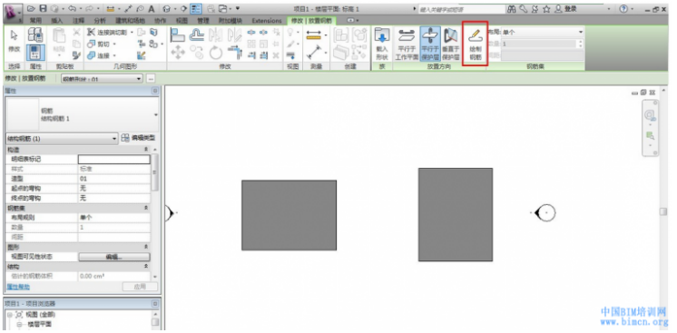The height and width of the screenshot is (333, 677).
Task: Click the Undo arrow icon
Action: click(x=73, y=8)
